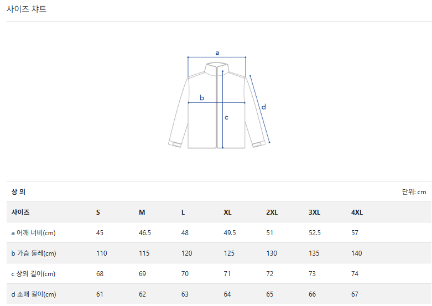Click the sleeve length value 65 for 2XL
Image resolution: width=432 pixels, height=306 pixels.
[270, 294]
